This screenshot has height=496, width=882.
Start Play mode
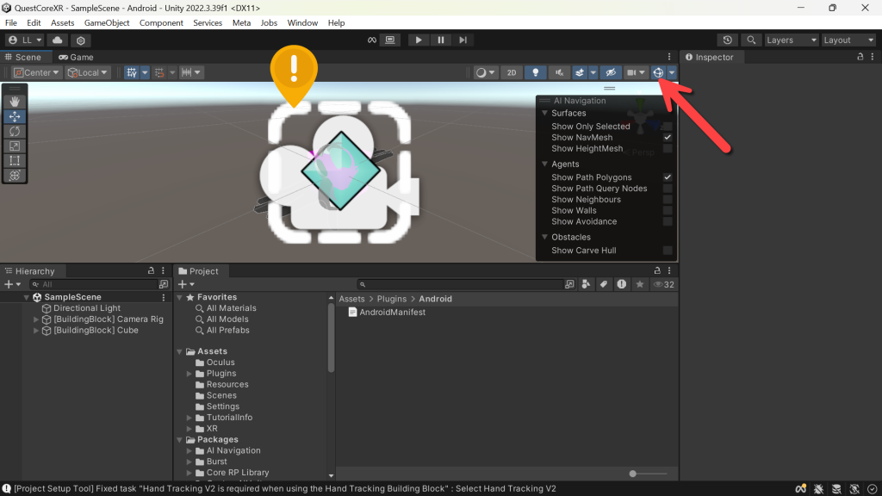pyautogui.click(x=418, y=40)
